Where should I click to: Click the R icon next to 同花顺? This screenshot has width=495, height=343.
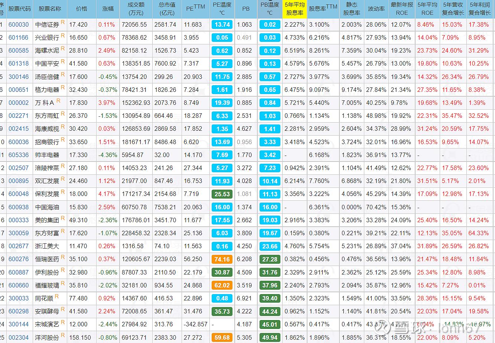[x=57, y=296]
